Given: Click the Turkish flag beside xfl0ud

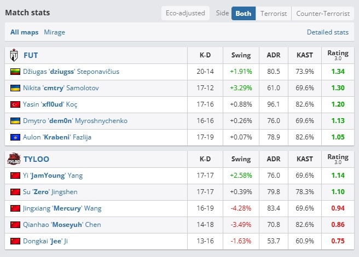Looking at the screenshot, I should [x=15, y=104].
